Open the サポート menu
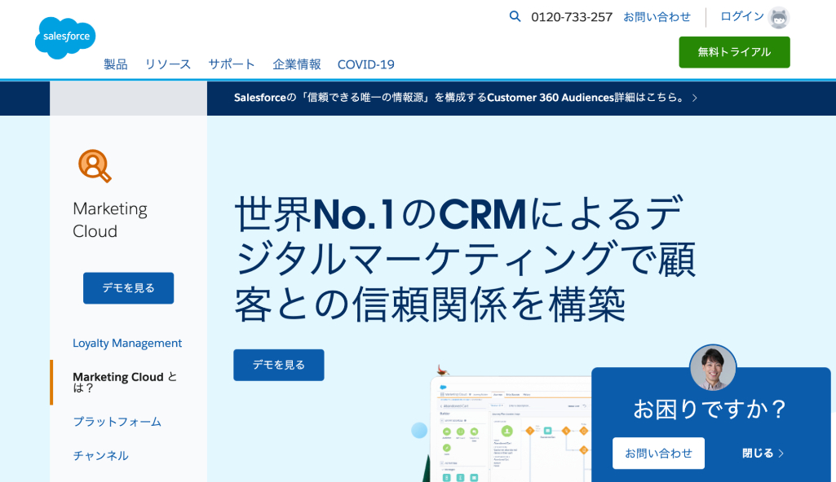This screenshot has height=482, width=836. (232, 64)
